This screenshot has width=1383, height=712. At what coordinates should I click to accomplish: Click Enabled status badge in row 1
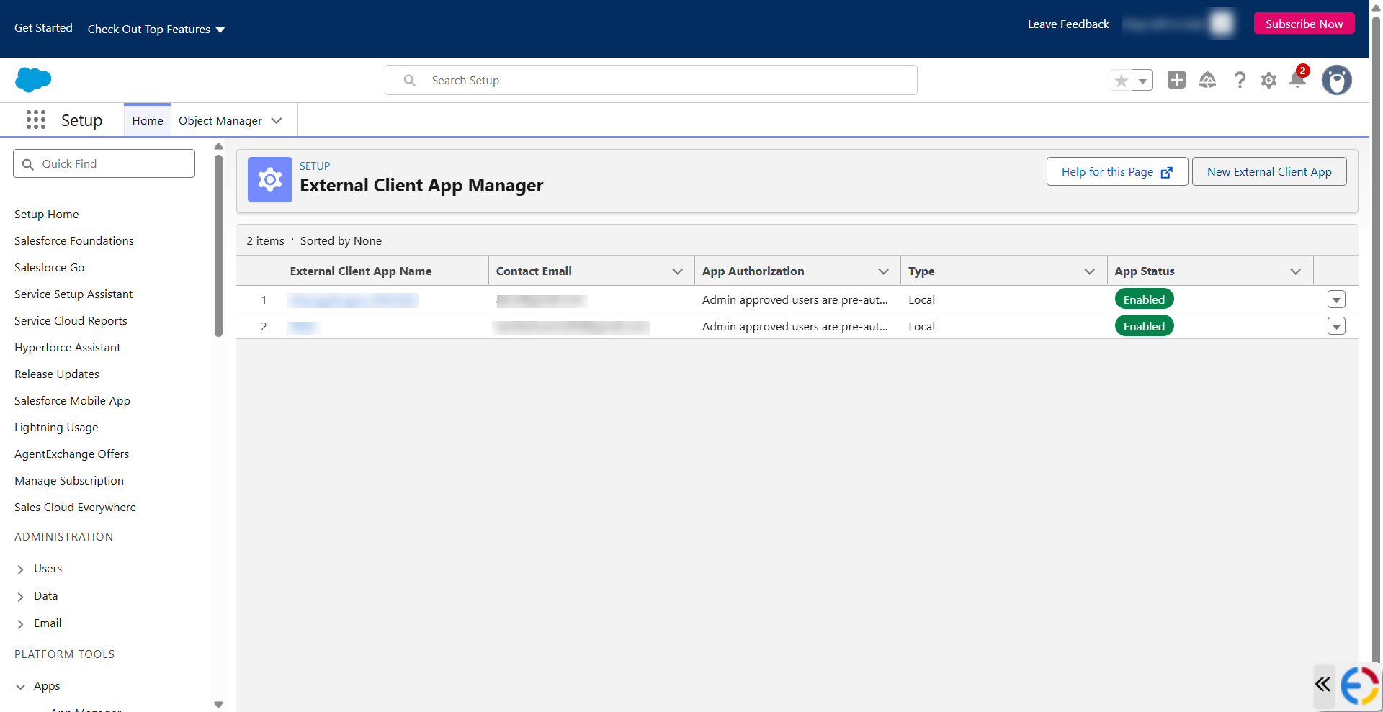(x=1144, y=299)
